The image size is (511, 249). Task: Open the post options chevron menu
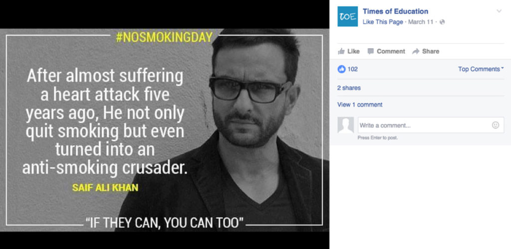(499, 11)
